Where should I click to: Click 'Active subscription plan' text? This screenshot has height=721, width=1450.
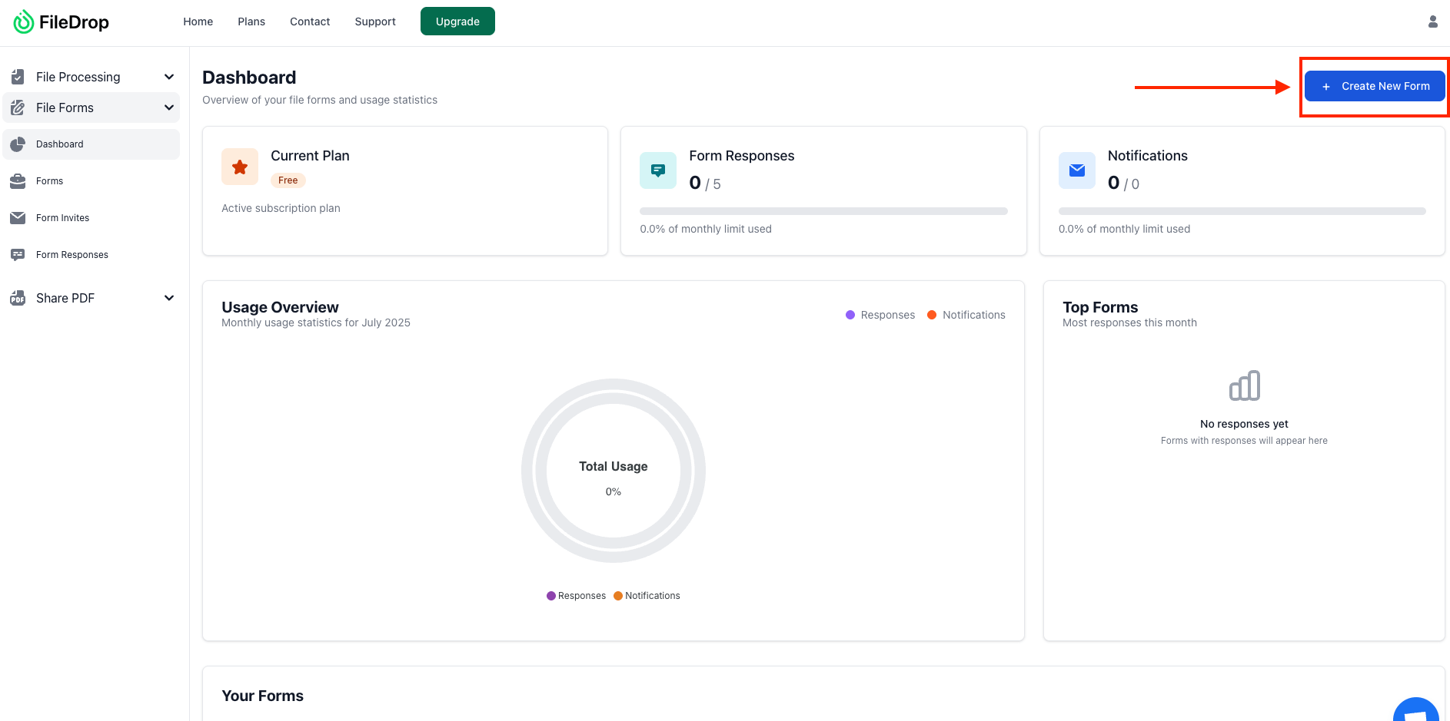tap(281, 208)
